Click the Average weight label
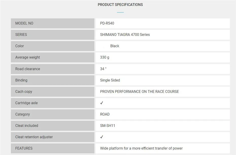Screen dimensions: 236x155 [x=27, y=57]
